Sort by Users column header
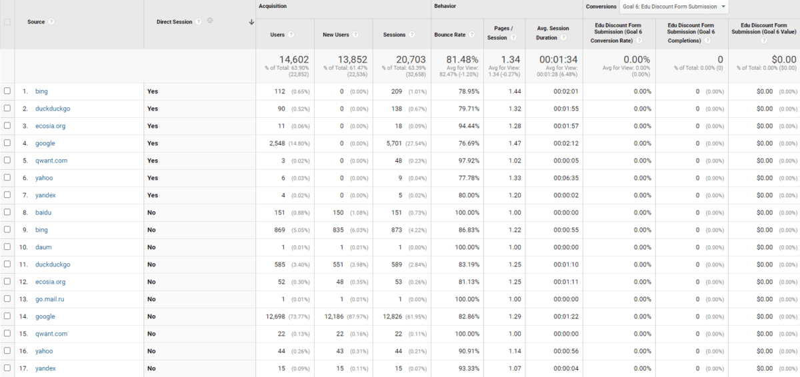 tap(277, 35)
